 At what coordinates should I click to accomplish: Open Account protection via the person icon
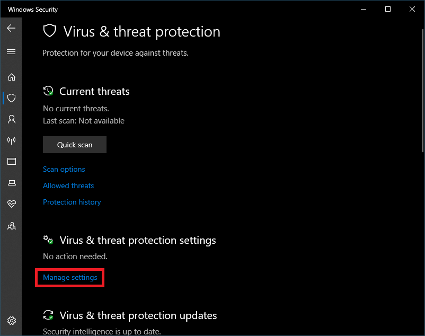pos(11,119)
